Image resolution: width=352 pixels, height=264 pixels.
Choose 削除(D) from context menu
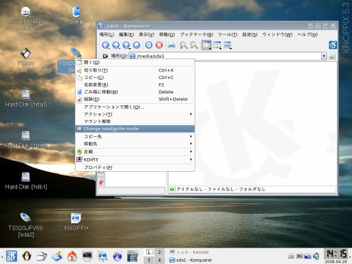135,99
